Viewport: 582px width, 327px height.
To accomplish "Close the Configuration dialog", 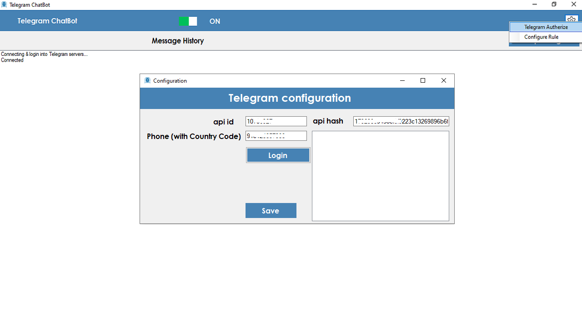I will pos(444,80).
